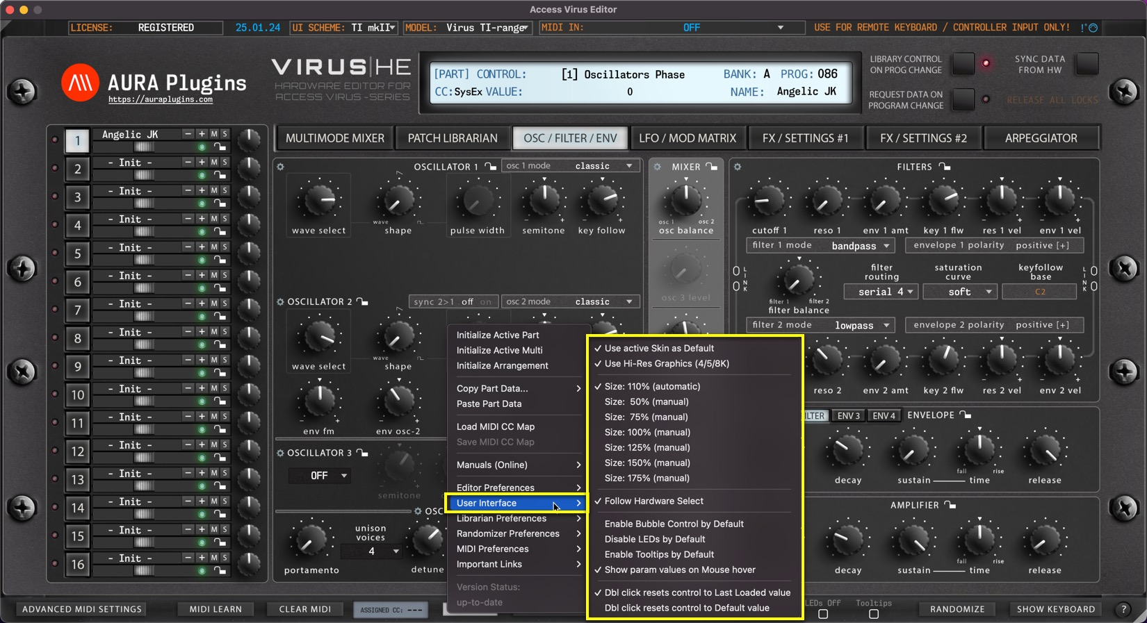The width and height of the screenshot is (1147, 623).
Task: Click the Amplifier section lock icon
Action: point(950,505)
